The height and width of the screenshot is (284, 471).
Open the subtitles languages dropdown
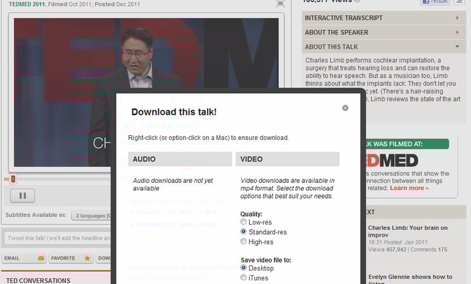coord(91,215)
